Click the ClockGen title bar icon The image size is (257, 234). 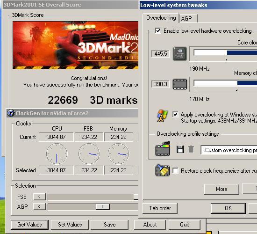(x=11, y=113)
